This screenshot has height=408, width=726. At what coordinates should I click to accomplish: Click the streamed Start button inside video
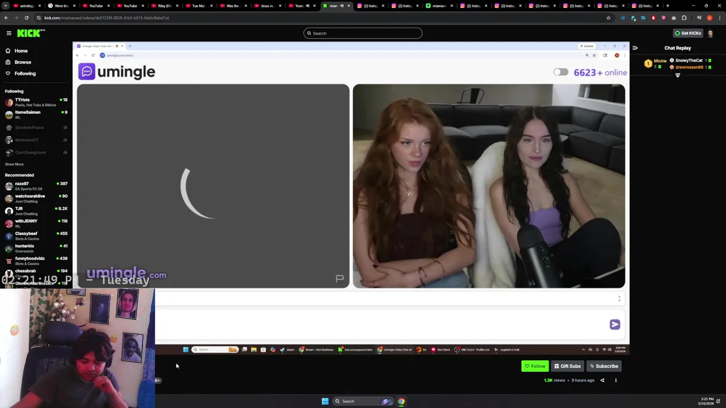tap(185, 350)
